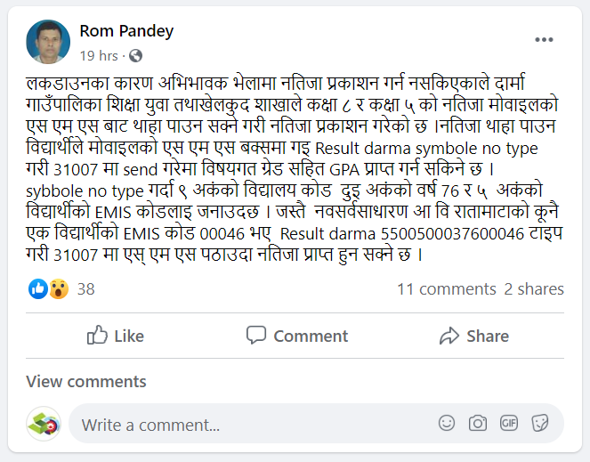Like the post

click(116, 336)
